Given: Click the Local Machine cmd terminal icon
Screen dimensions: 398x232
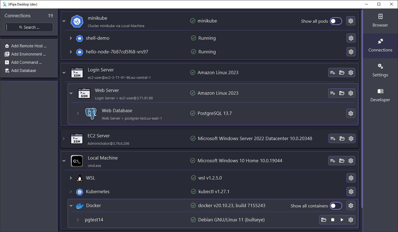Looking at the screenshot, I should (x=77, y=161).
